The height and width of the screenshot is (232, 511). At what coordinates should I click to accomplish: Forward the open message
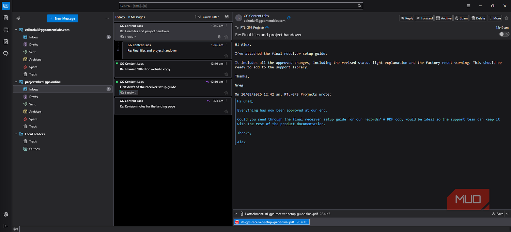(424, 18)
